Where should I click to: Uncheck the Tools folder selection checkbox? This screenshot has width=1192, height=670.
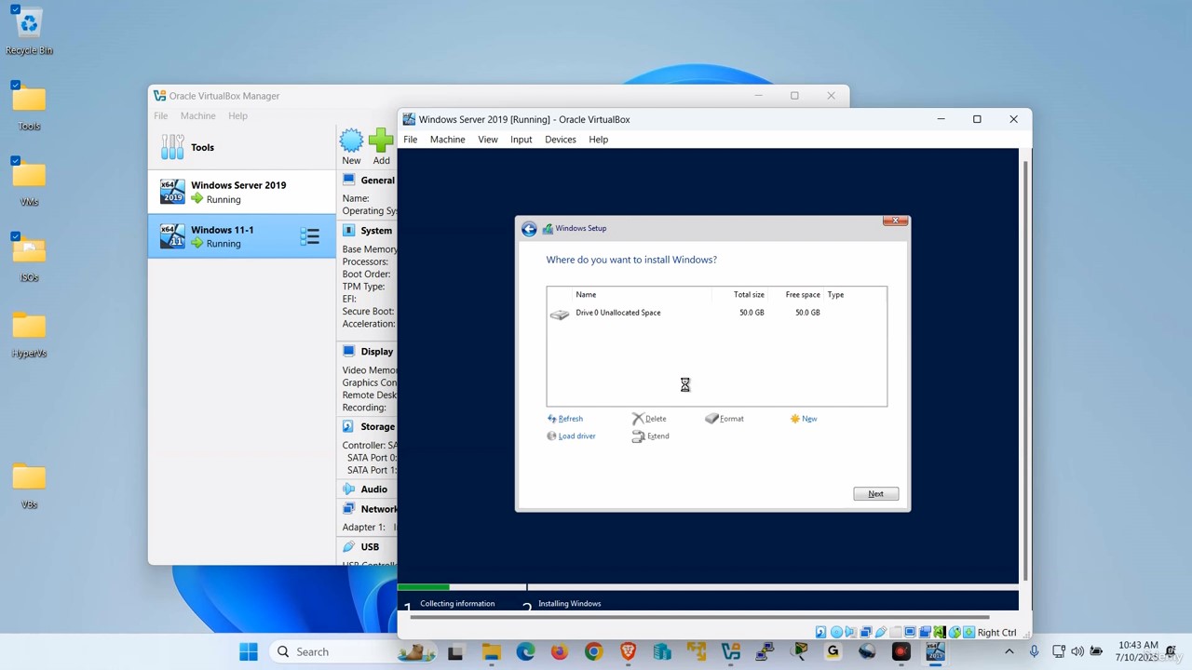pyautogui.click(x=15, y=85)
